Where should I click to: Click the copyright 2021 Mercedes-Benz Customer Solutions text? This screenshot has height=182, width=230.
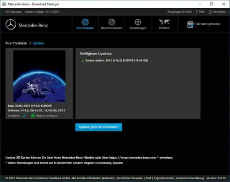point(60,178)
